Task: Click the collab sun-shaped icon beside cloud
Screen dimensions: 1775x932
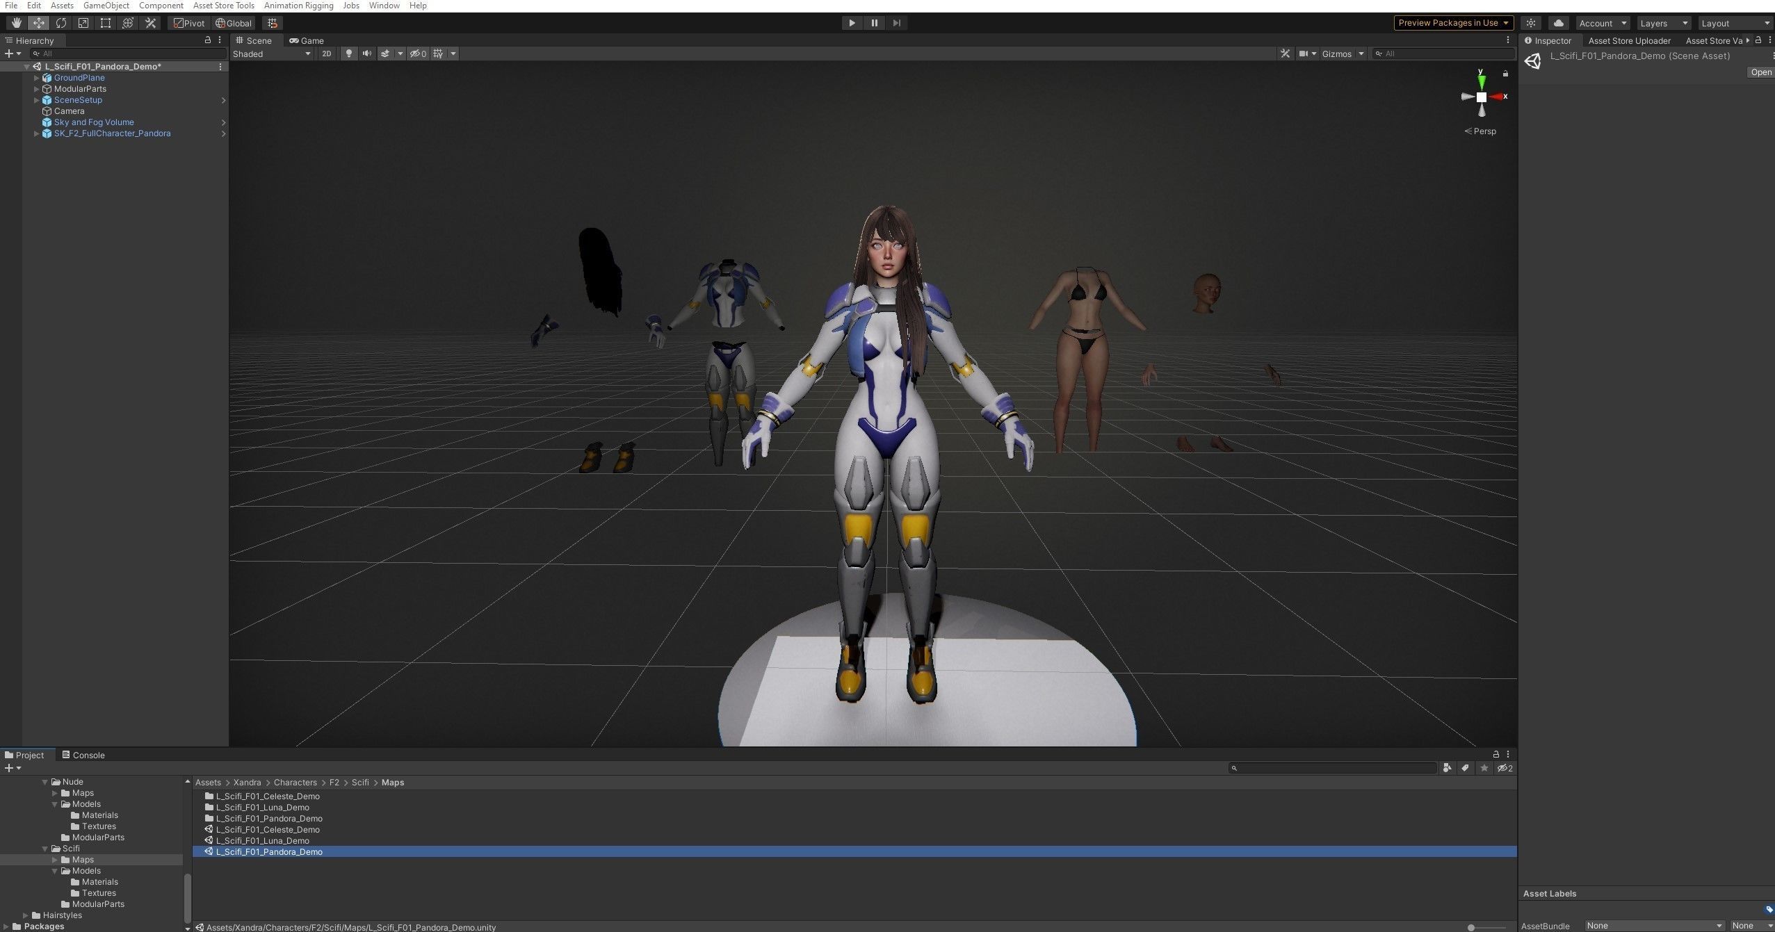Action: tap(1531, 23)
